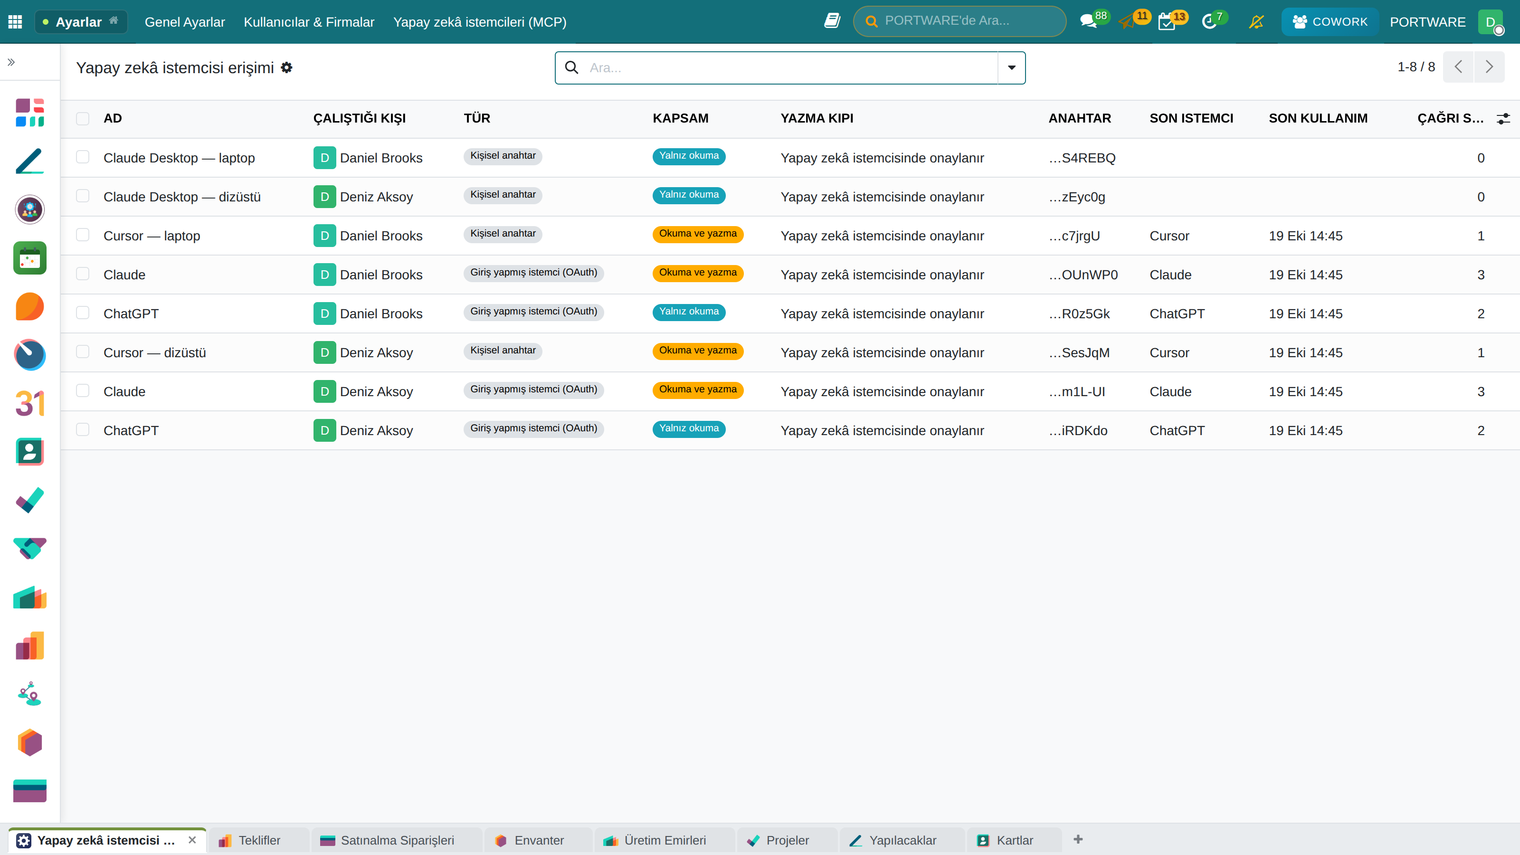Go to previous page of records
Image resolution: width=1520 pixels, height=855 pixels.
pyautogui.click(x=1459, y=66)
